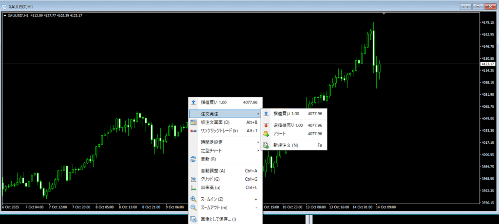Toggle 自動調整 (A) auto scroll
This screenshot has height=224, width=499.
tap(213, 171)
